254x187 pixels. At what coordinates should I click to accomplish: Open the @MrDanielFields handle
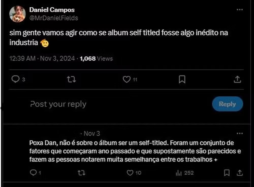[54, 18]
